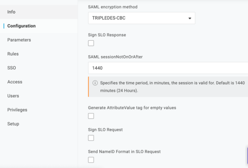Tick Generate AttributeValue tag for empty values
Viewport: 248px width, 168px height.
(x=91, y=116)
